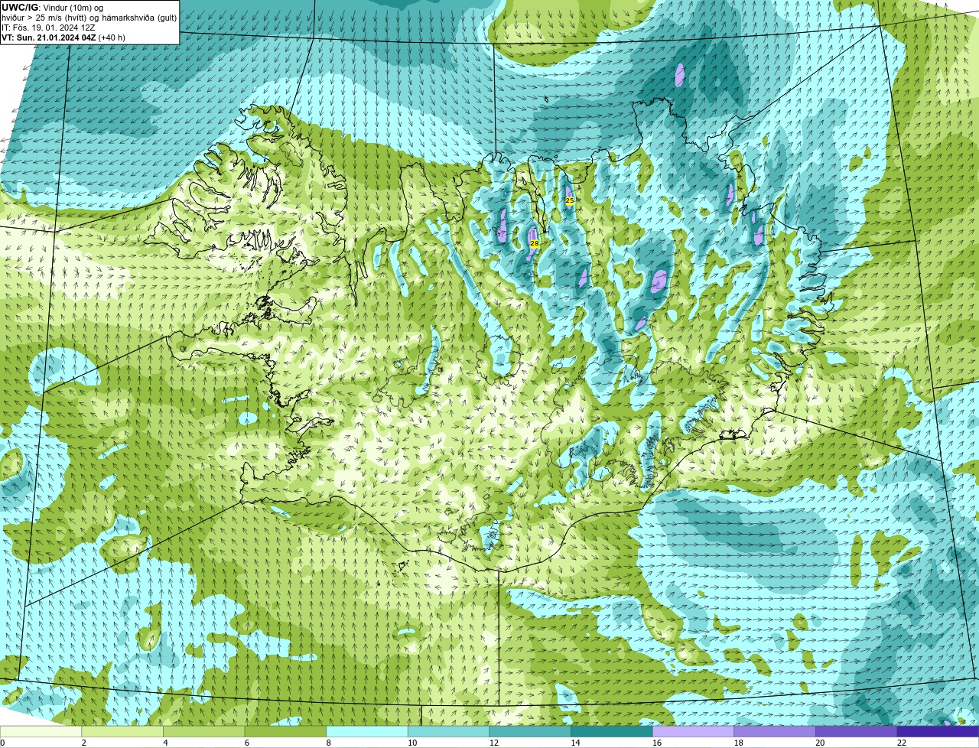Click the 16–18 m/s lavender legend swatch

tap(694, 731)
